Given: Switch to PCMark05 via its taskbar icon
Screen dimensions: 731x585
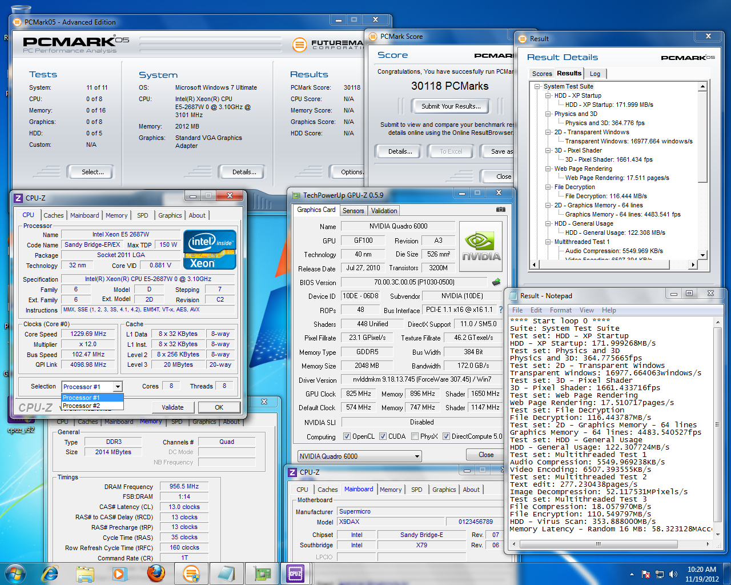Looking at the screenshot, I should coord(191,574).
